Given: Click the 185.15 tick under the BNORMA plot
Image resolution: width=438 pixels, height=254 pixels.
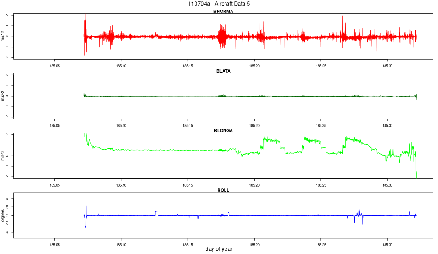Looking at the screenshot, I should tap(188, 66).
